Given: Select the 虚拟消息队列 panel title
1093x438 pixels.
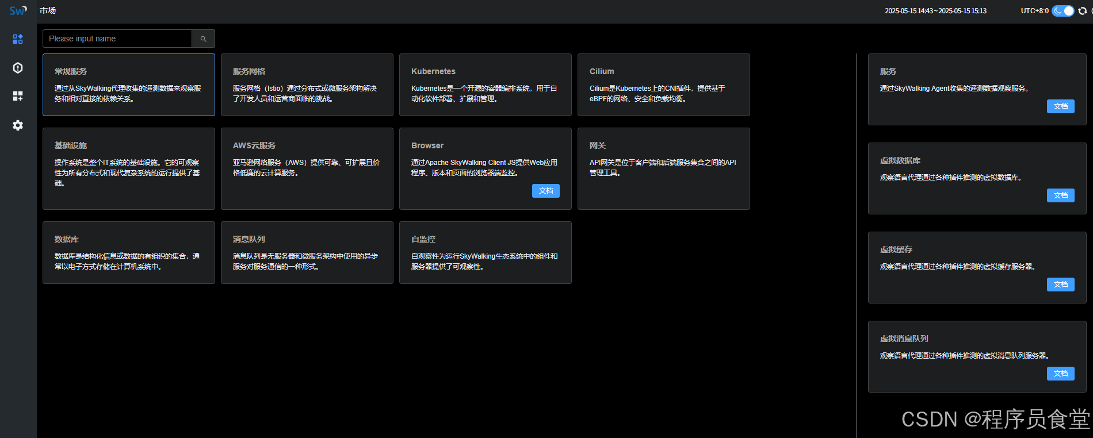Looking at the screenshot, I should point(904,339).
